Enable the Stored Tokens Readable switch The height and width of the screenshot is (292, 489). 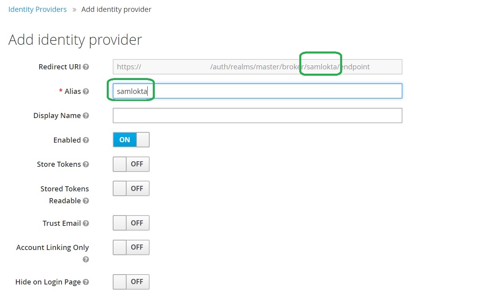click(131, 189)
